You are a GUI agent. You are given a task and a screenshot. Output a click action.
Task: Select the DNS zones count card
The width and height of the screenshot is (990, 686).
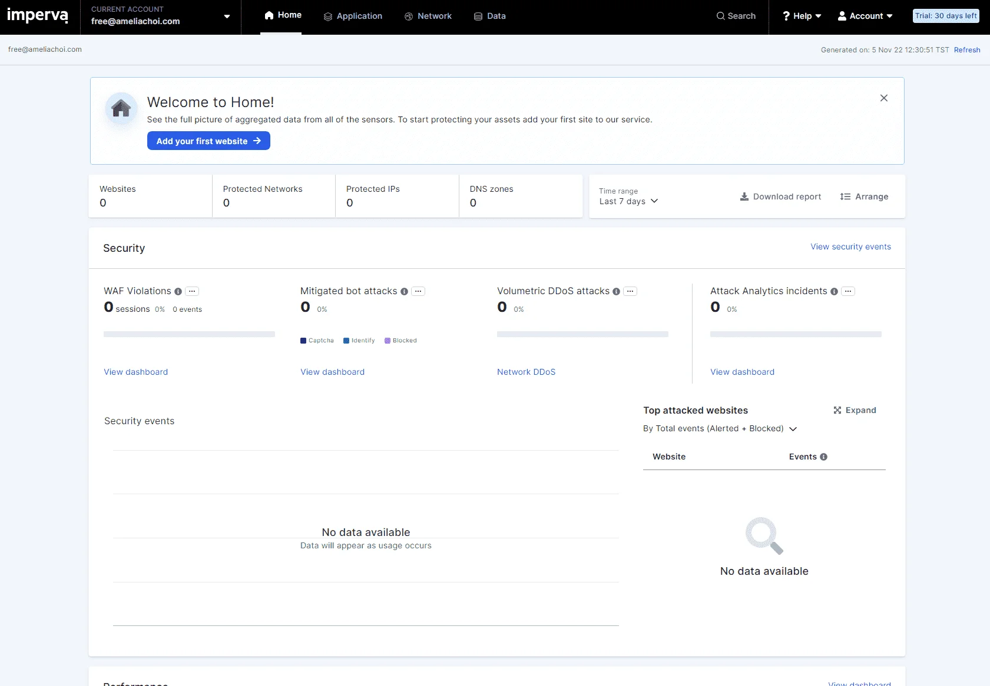[x=521, y=196]
